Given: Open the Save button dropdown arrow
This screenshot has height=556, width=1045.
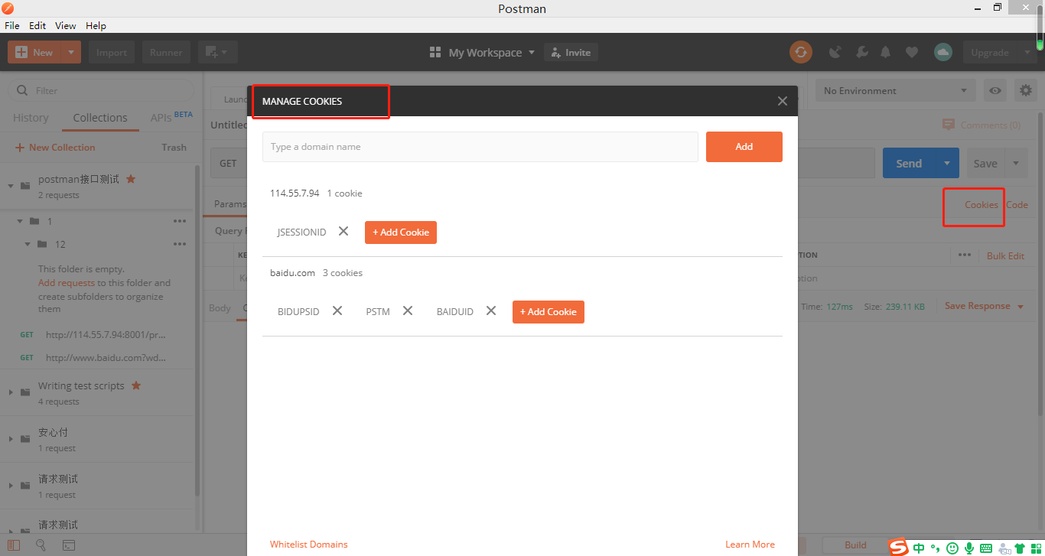Looking at the screenshot, I should (1016, 163).
